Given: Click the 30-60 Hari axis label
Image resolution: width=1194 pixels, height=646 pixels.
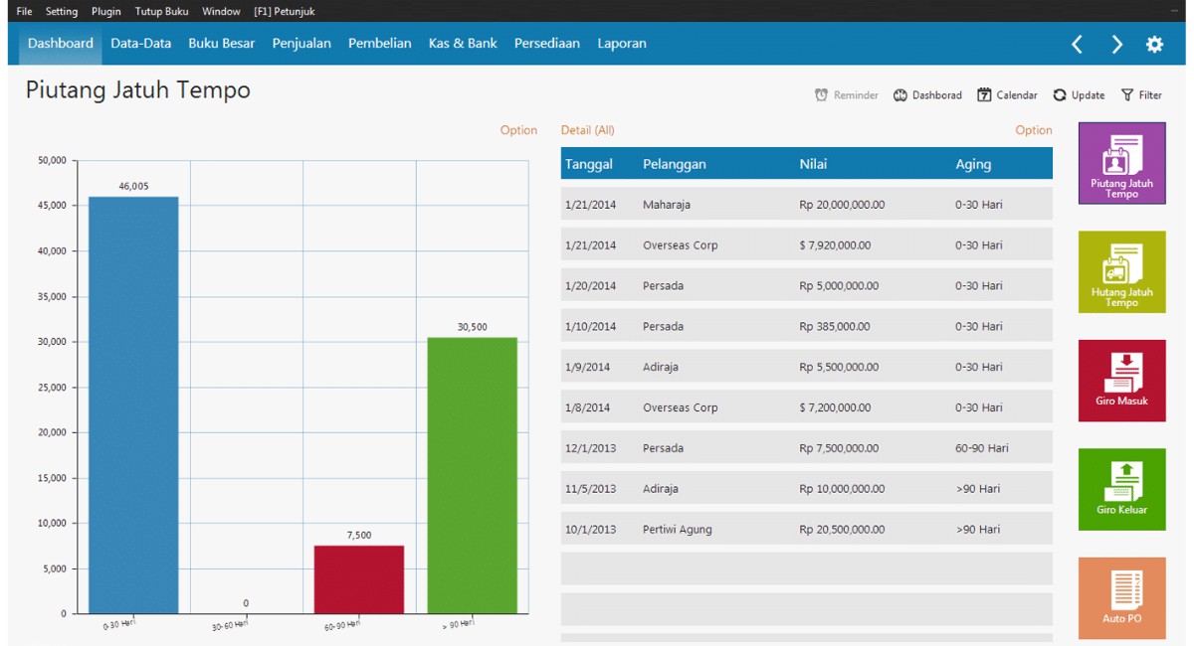Looking at the screenshot, I should pos(230,624).
